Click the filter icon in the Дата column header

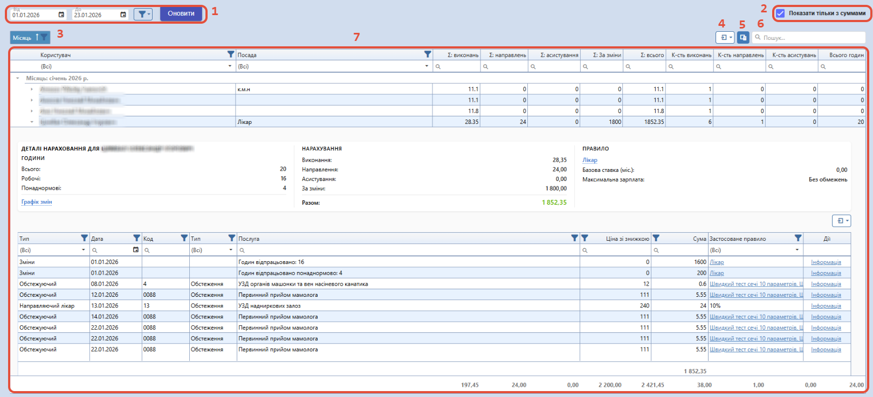[x=136, y=238]
